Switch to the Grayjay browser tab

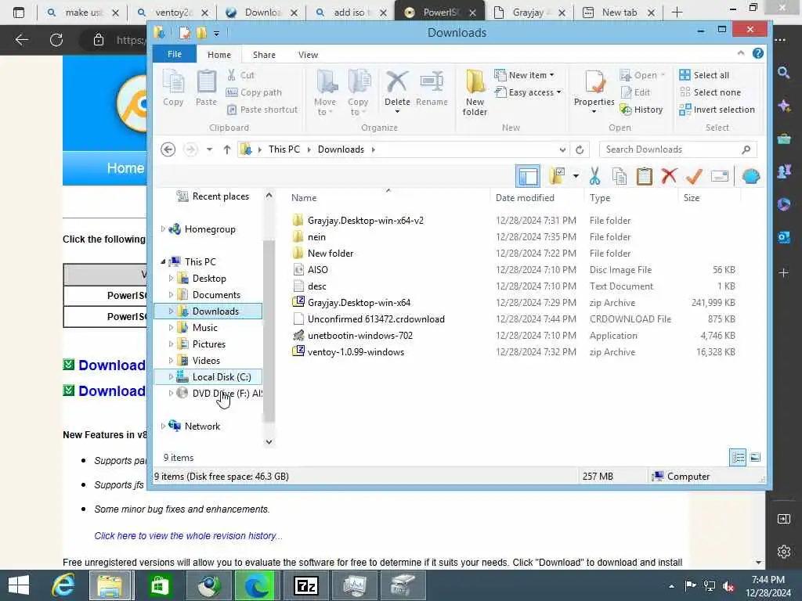[x=529, y=13]
